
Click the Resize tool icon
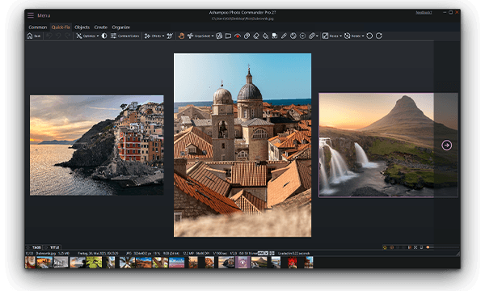pos(326,36)
